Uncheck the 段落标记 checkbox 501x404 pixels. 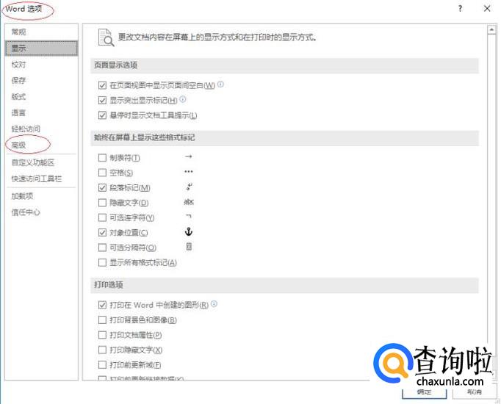point(102,188)
